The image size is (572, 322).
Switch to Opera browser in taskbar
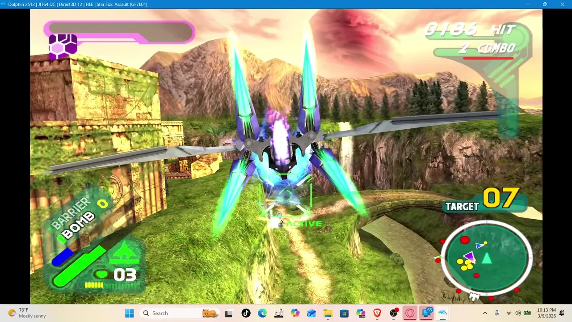(410, 313)
